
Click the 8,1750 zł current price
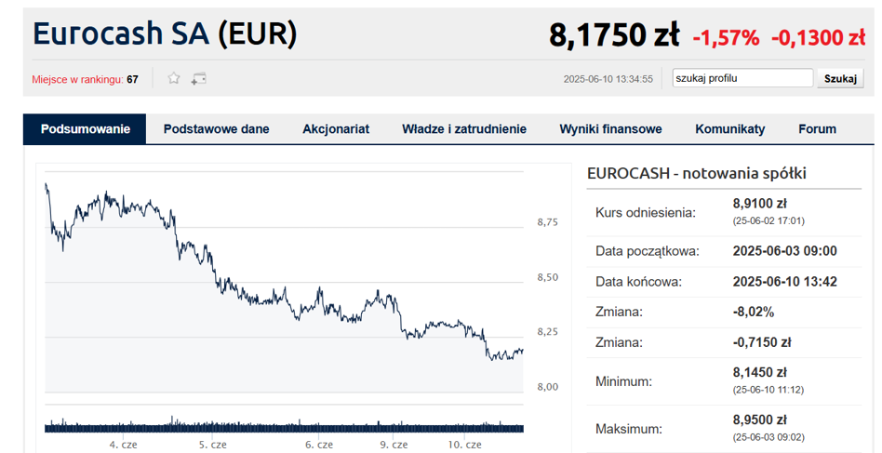click(614, 35)
